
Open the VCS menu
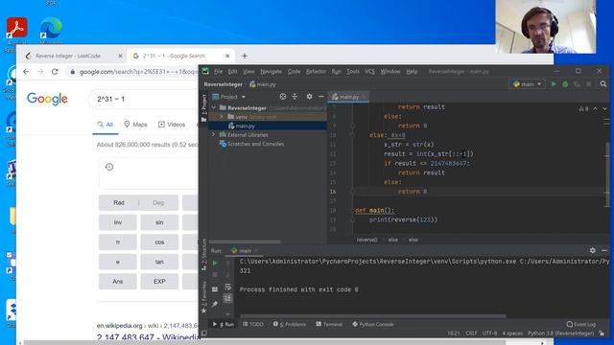pyautogui.click(x=369, y=72)
